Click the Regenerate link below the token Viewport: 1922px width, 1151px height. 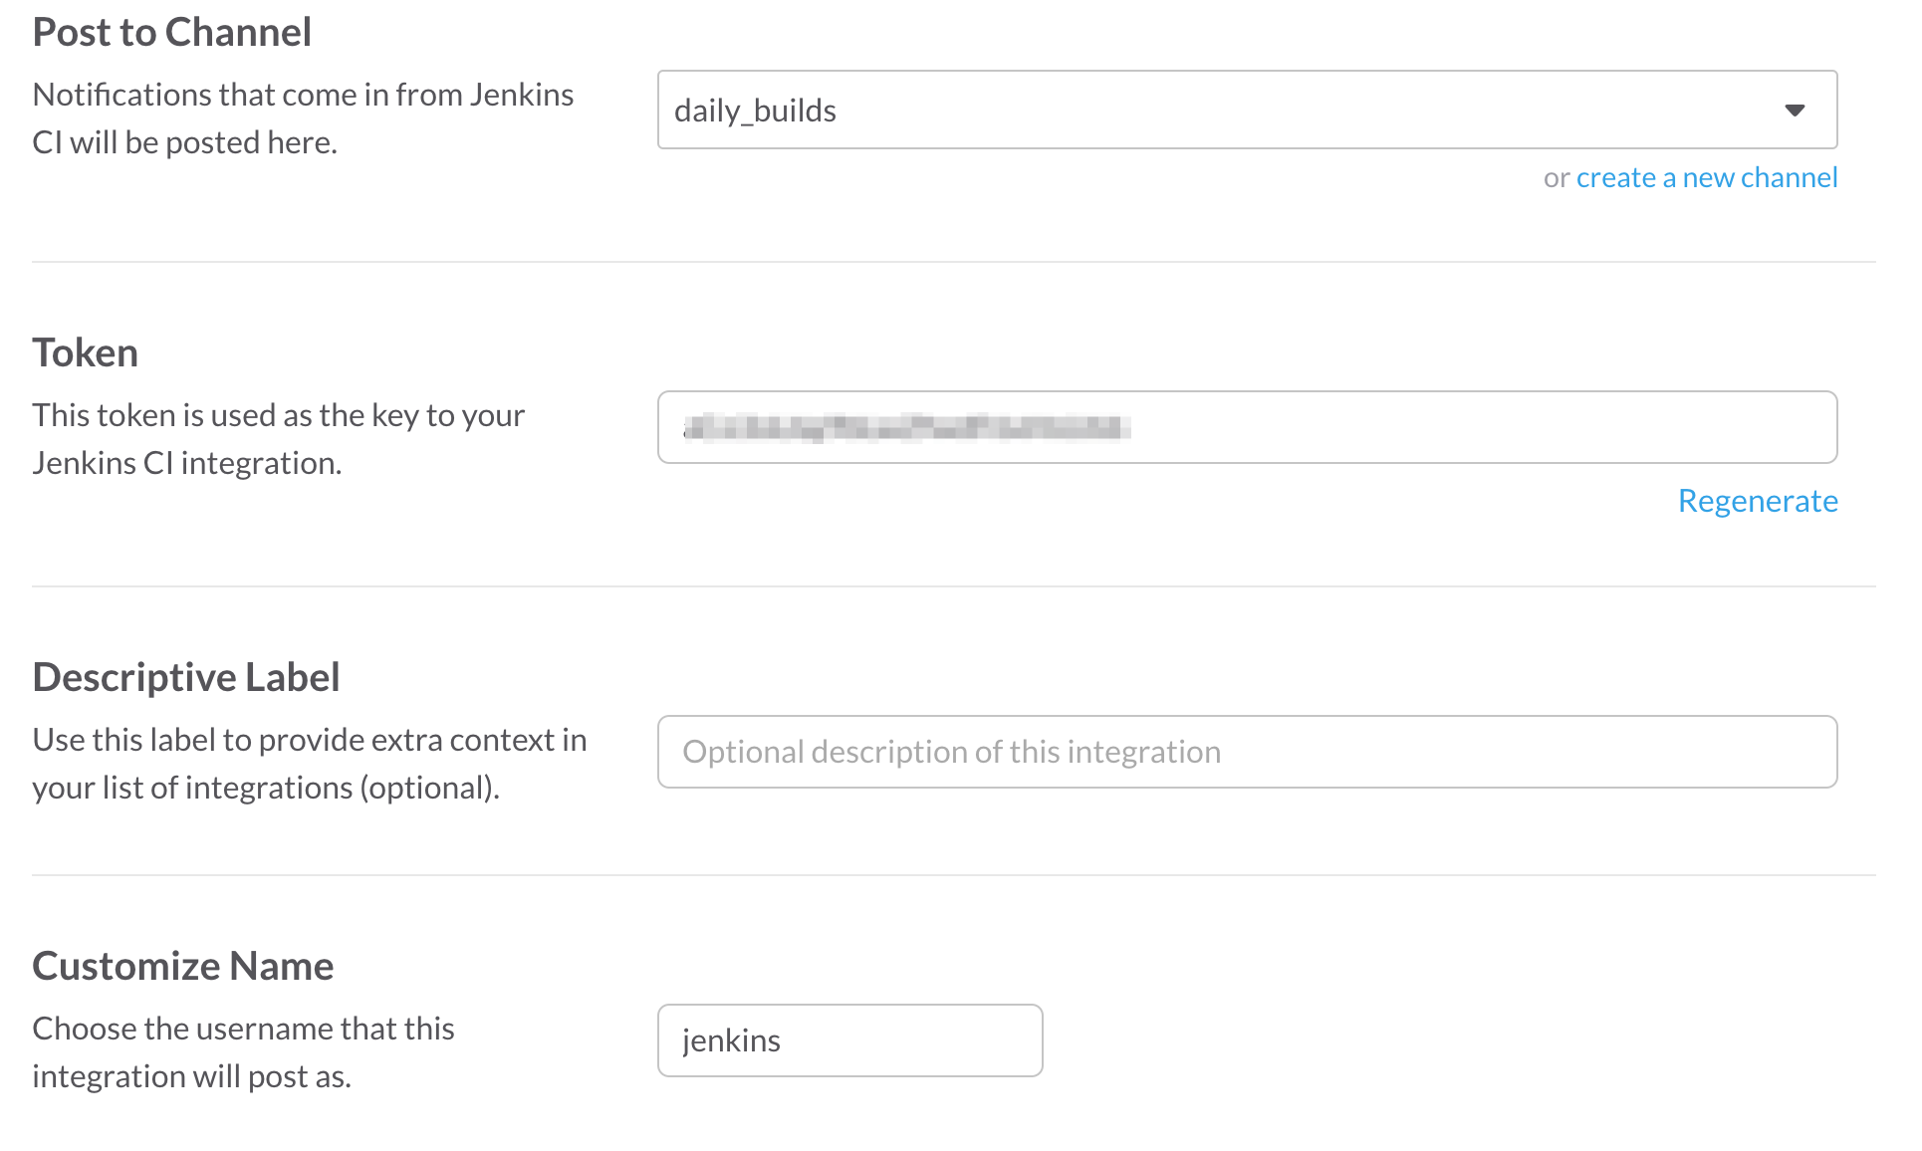(1757, 501)
